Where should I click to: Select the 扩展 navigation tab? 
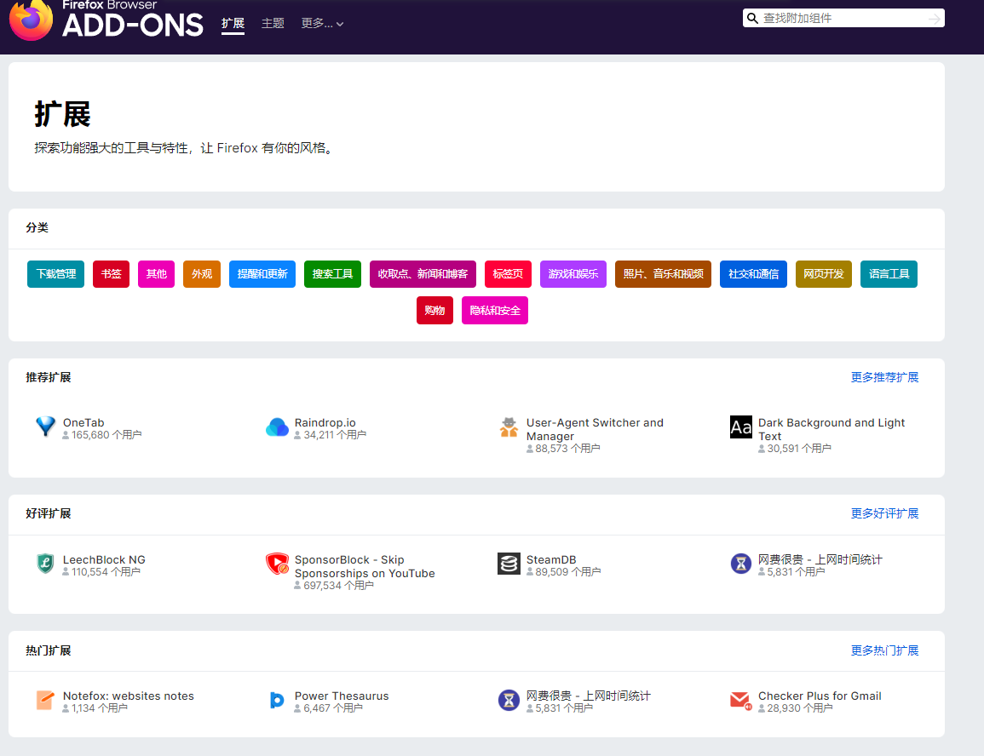[x=233, y=24]
